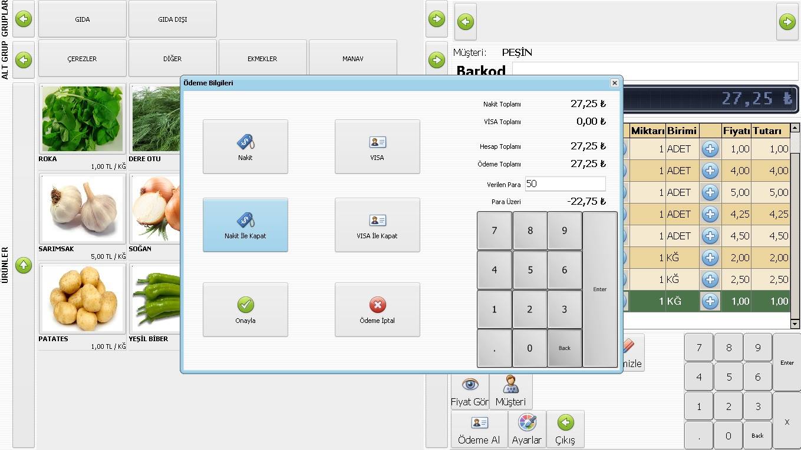801x450 pixels.
Task: Click the Nakit payment button
Action: (245, 146)
